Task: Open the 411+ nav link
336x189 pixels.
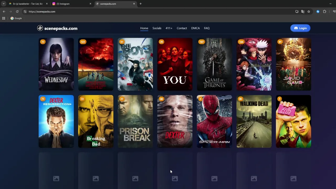Action: pos(169,28)
